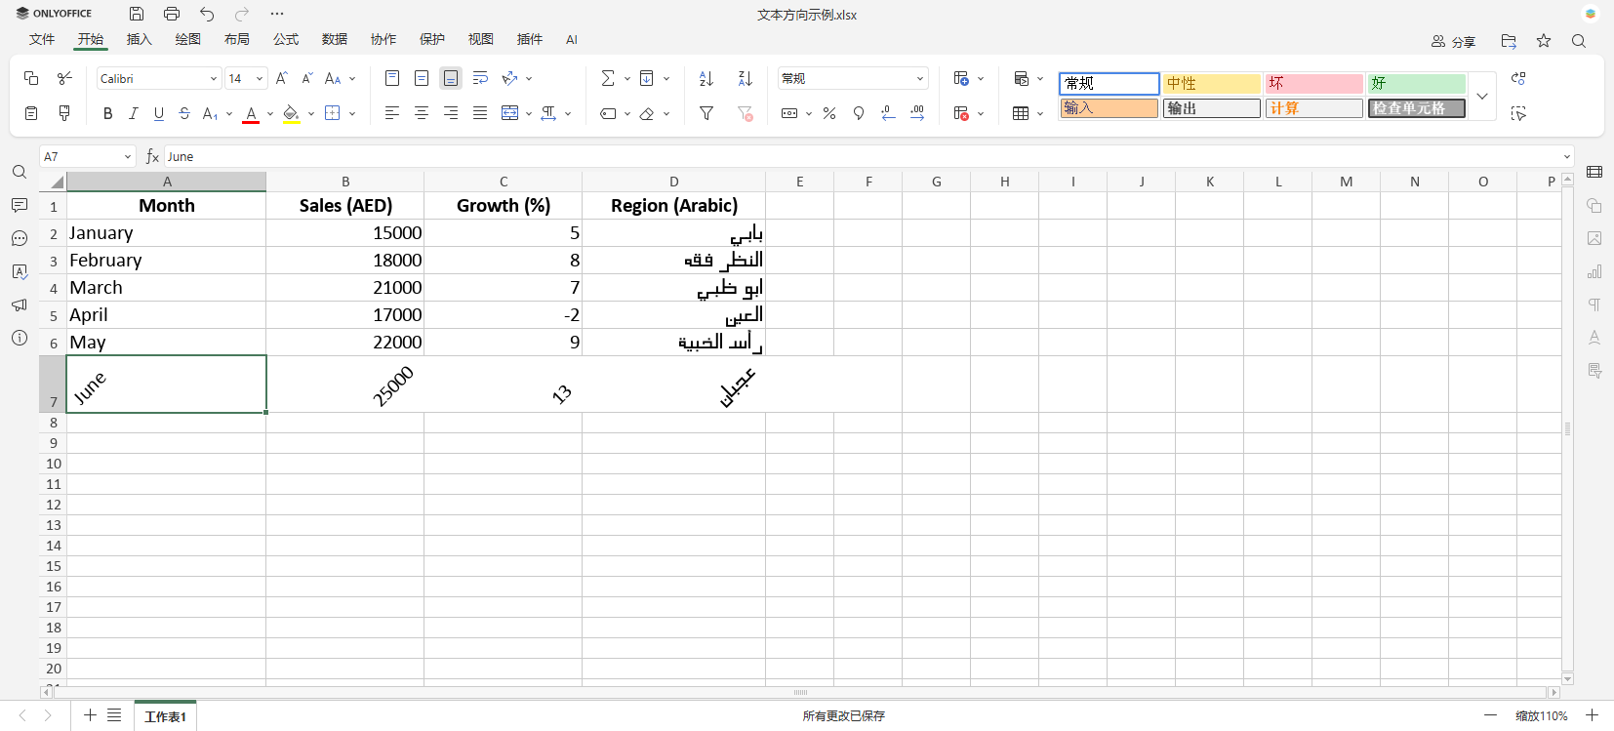Image resolution: width=1614 pixels, height=731 pixels.
Task: Apply the 中性 (Neutral) cell style
Action: coord(1211,83)
